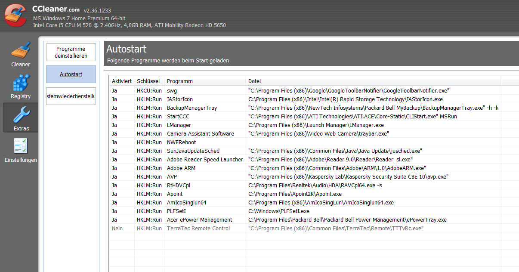Open the Cleaner section broom icon
This screenshot has height=272, width=519.
[21, 50]
